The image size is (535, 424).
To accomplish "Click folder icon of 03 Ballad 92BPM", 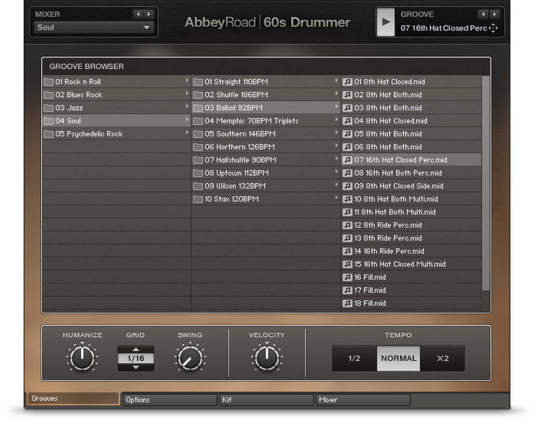I will pyautogui.click(x=198, y=108).
